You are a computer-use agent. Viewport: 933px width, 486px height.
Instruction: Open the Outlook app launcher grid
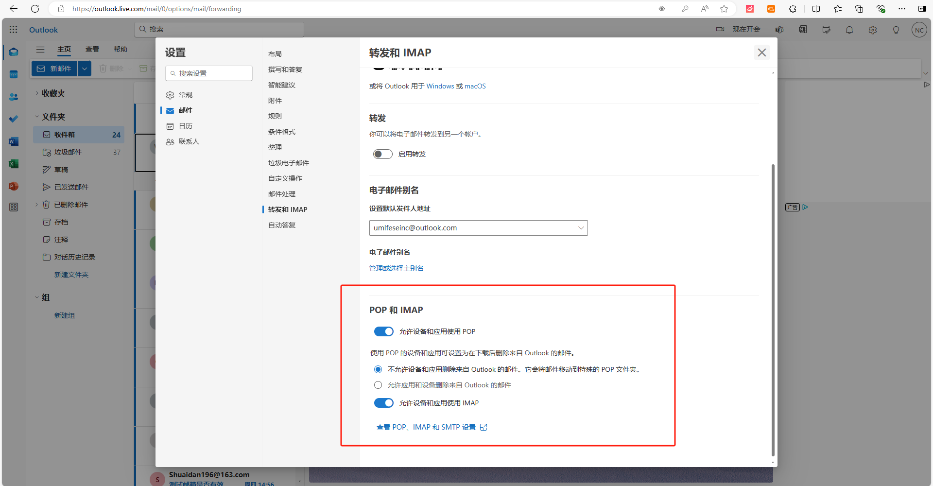point(13,30)
